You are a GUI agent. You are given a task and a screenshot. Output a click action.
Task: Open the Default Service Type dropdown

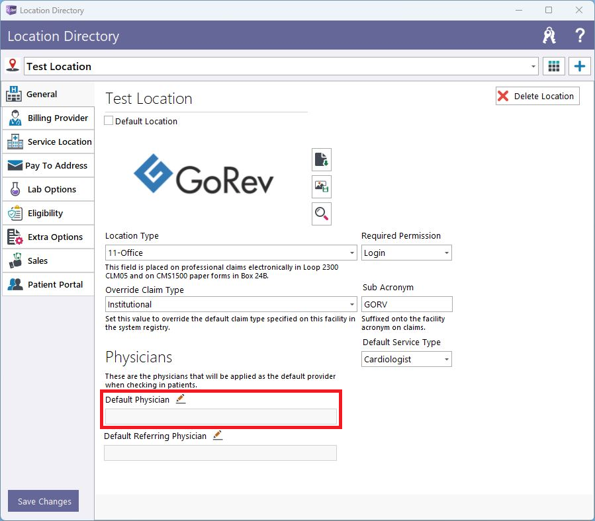(x=406, y=359)
